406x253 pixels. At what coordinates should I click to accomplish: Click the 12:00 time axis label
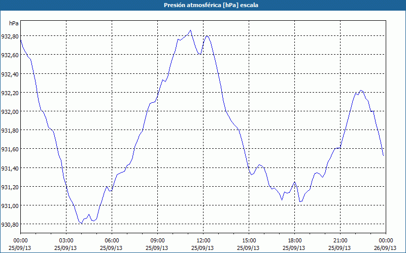tap(204, 241)
